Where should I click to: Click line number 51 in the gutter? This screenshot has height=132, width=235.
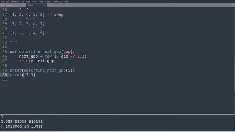coord(4,80)
